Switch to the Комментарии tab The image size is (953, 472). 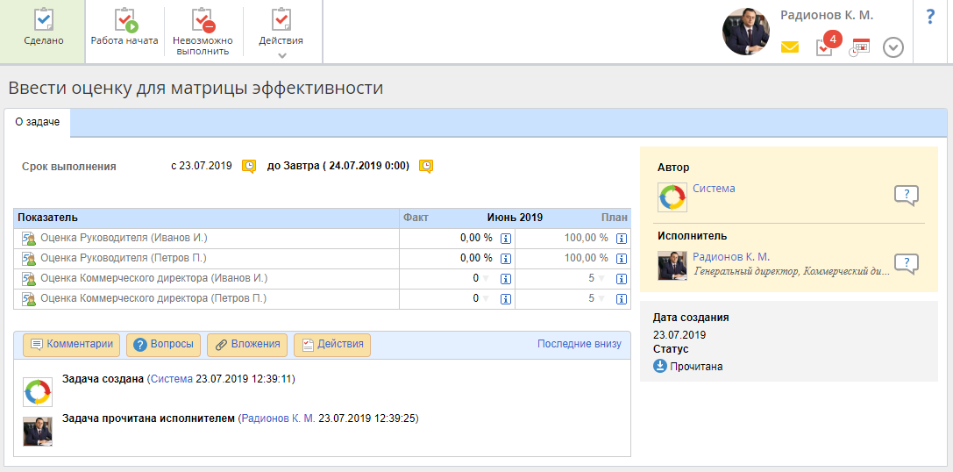[73, 345]
